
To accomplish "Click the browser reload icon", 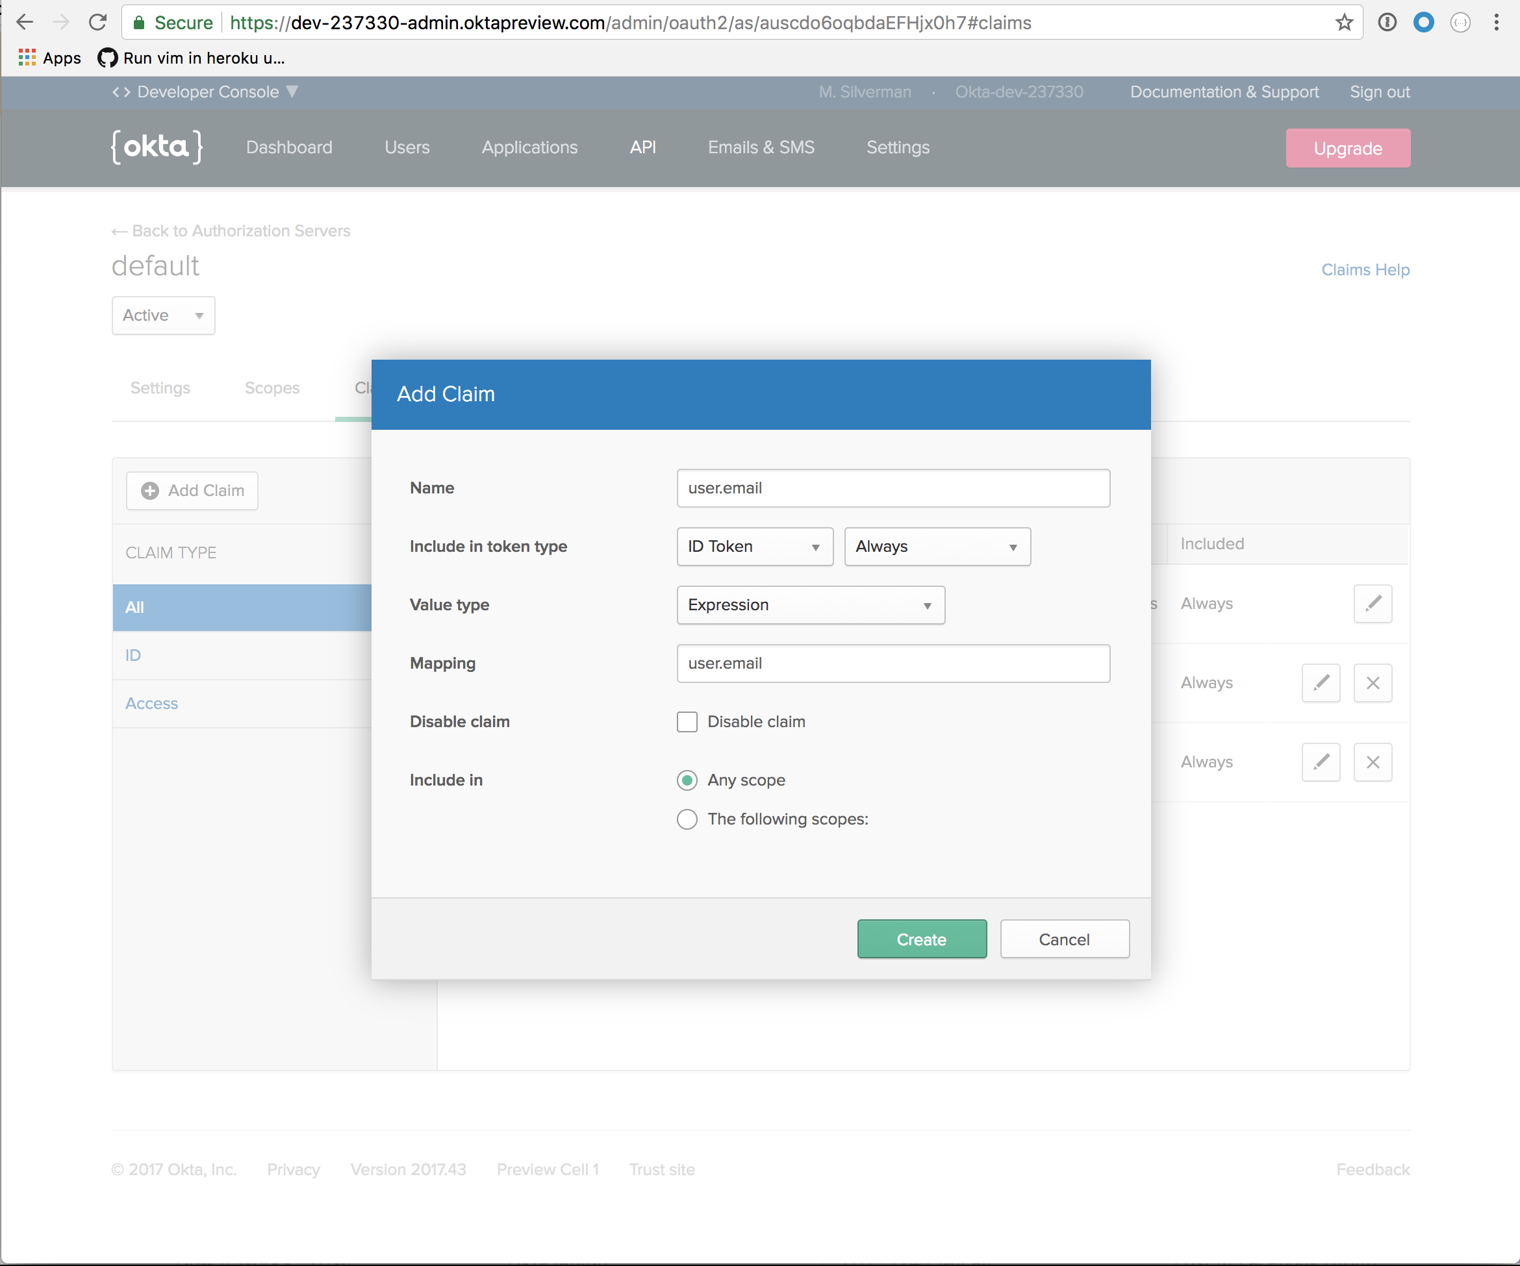I will click(x=97, y=23).
